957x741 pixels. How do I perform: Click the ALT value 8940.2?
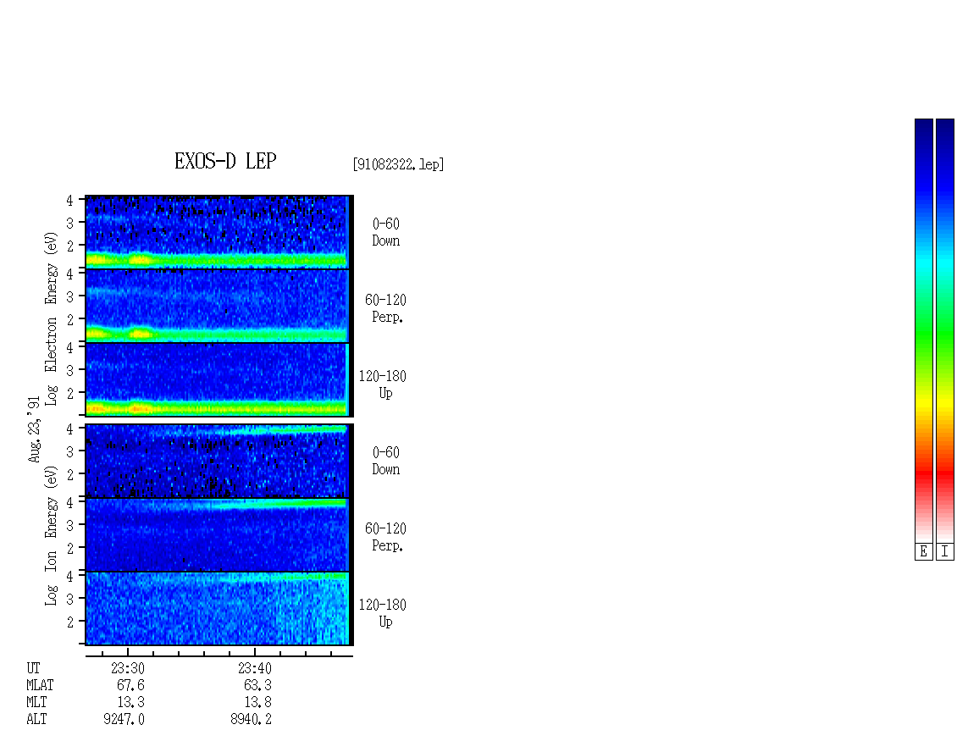click(251, 720)
